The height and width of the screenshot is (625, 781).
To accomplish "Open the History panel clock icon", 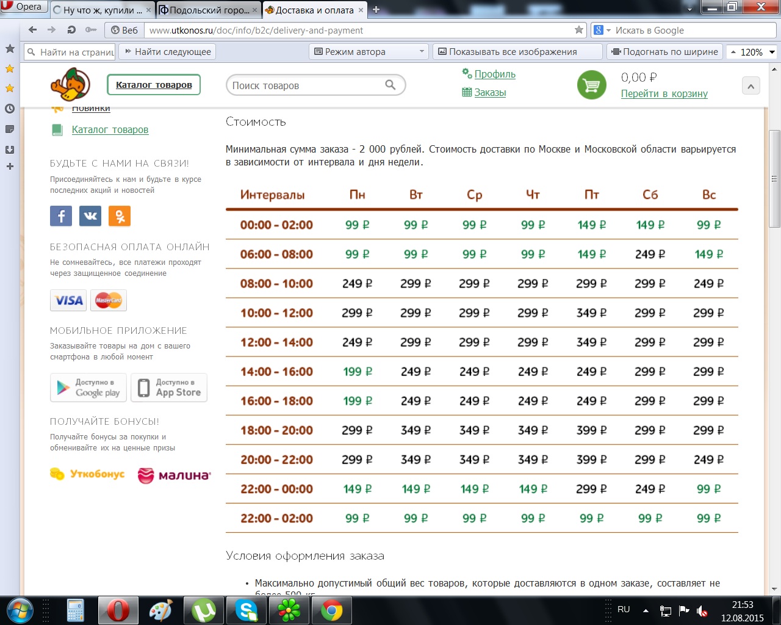I will coord(10,109).
